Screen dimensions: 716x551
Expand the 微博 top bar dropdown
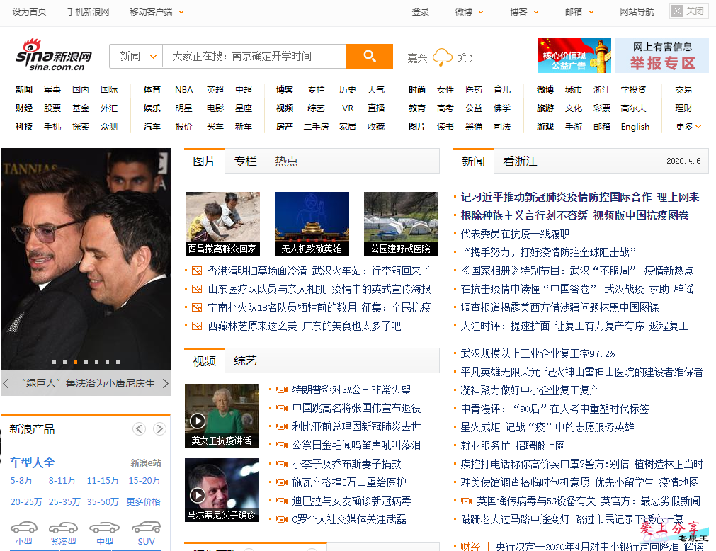tap(481, 12)
